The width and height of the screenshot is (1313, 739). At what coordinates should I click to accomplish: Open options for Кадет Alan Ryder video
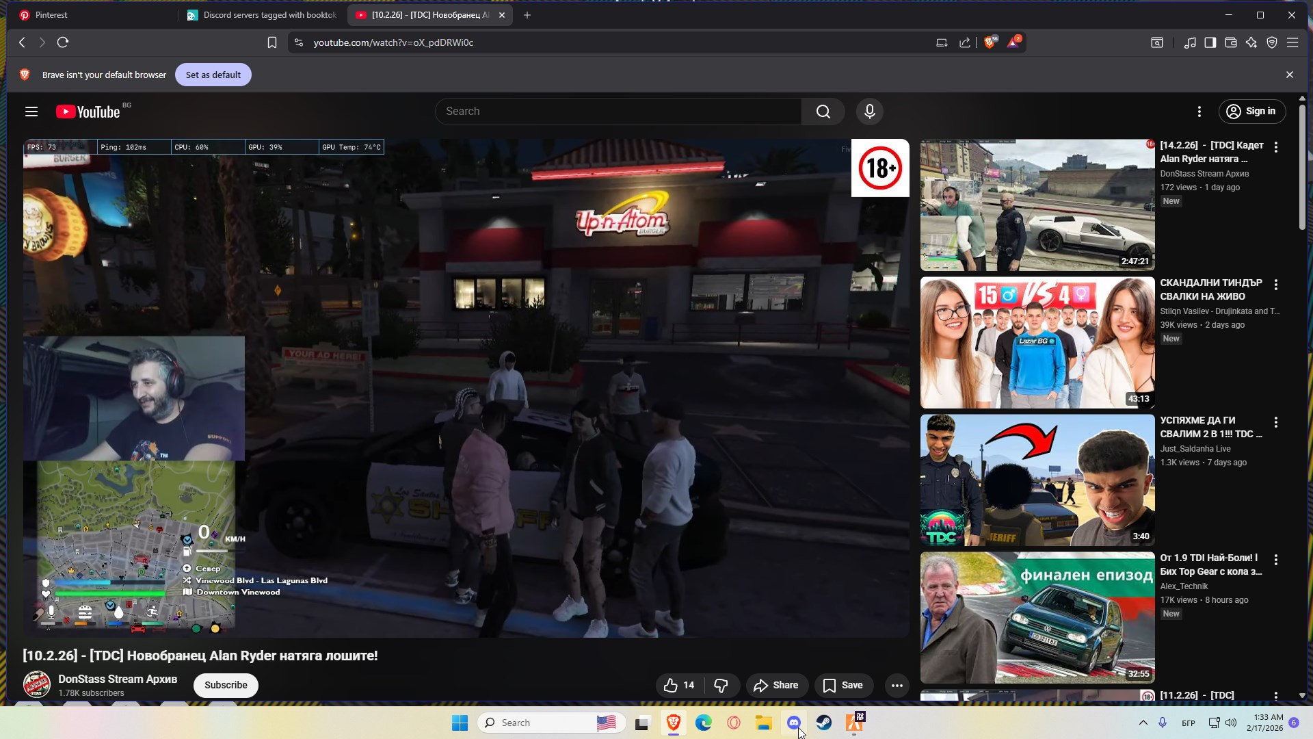[x=1276, y=147]
